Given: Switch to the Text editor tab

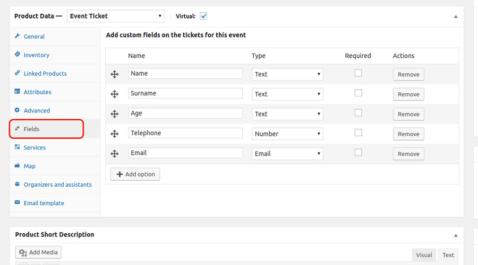Looking at the screenshot, I should [448, 255].
